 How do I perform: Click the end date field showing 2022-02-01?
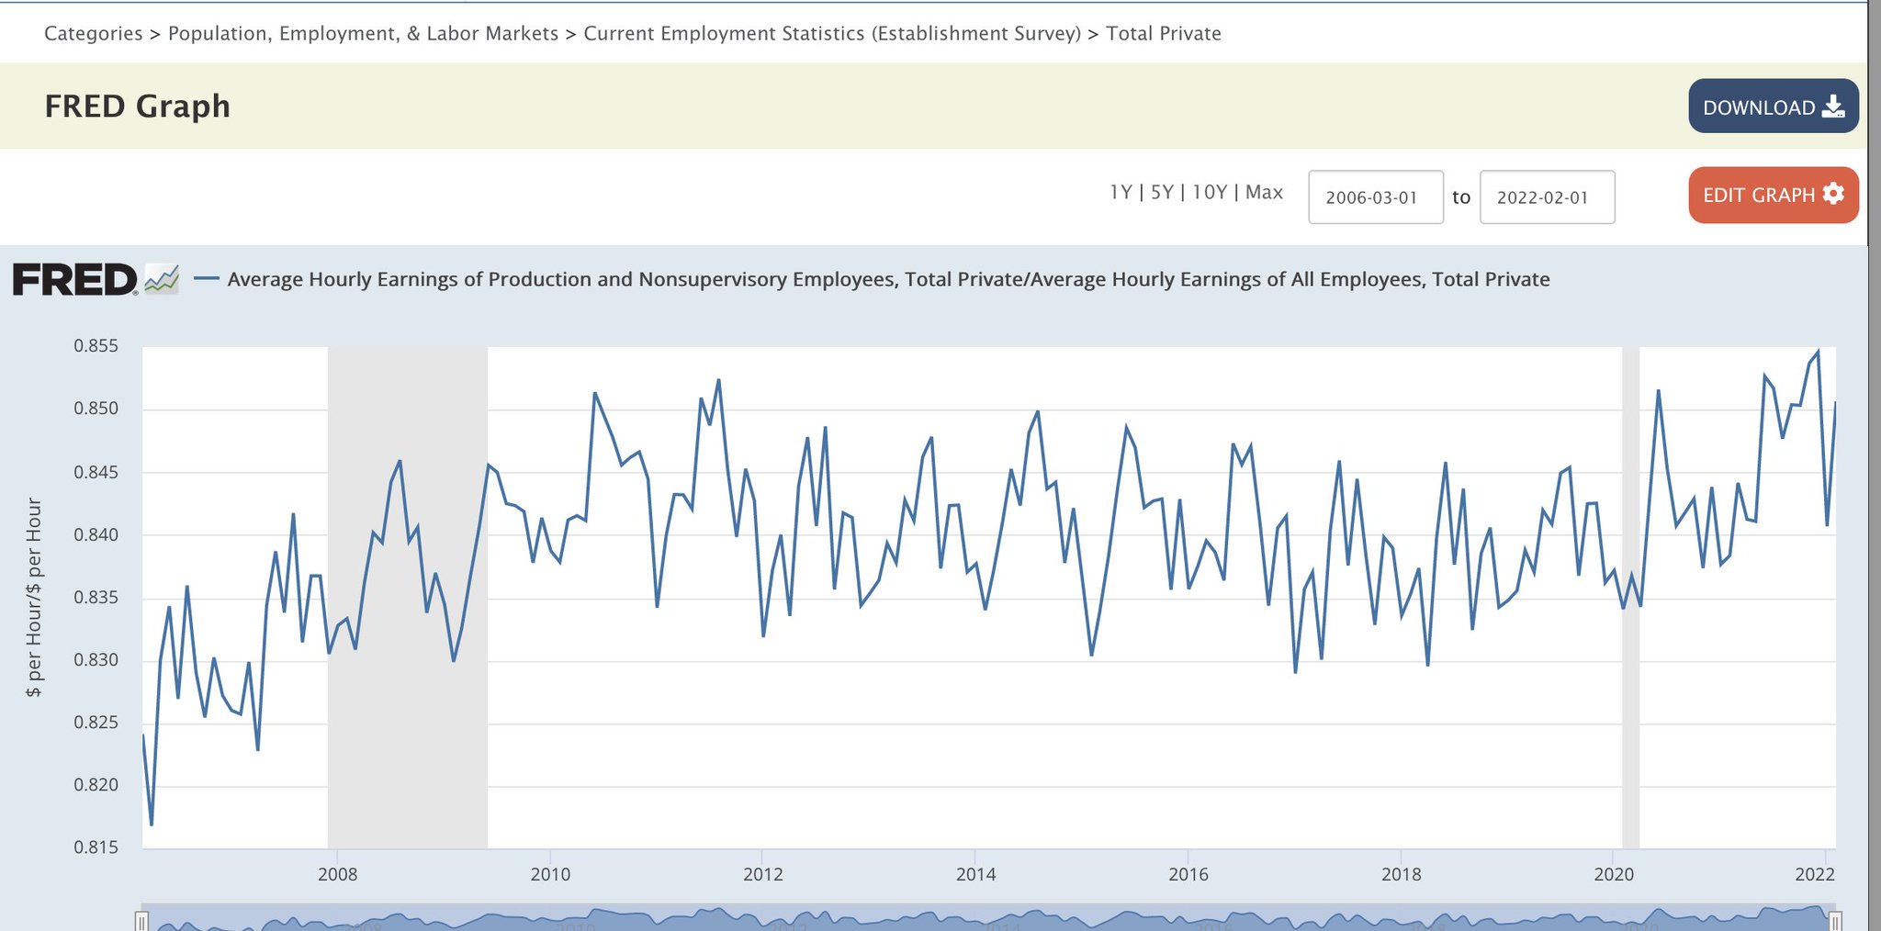(1547, 196)
